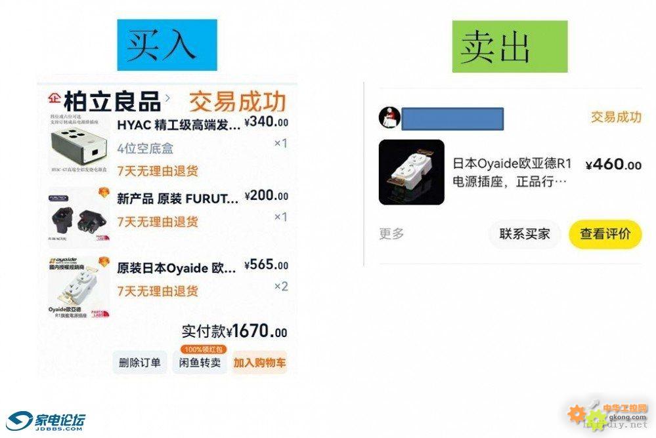This screenshot has width=656, height=438.
Task: Click the 删除订单 button
Action: [x=140, y=363]
